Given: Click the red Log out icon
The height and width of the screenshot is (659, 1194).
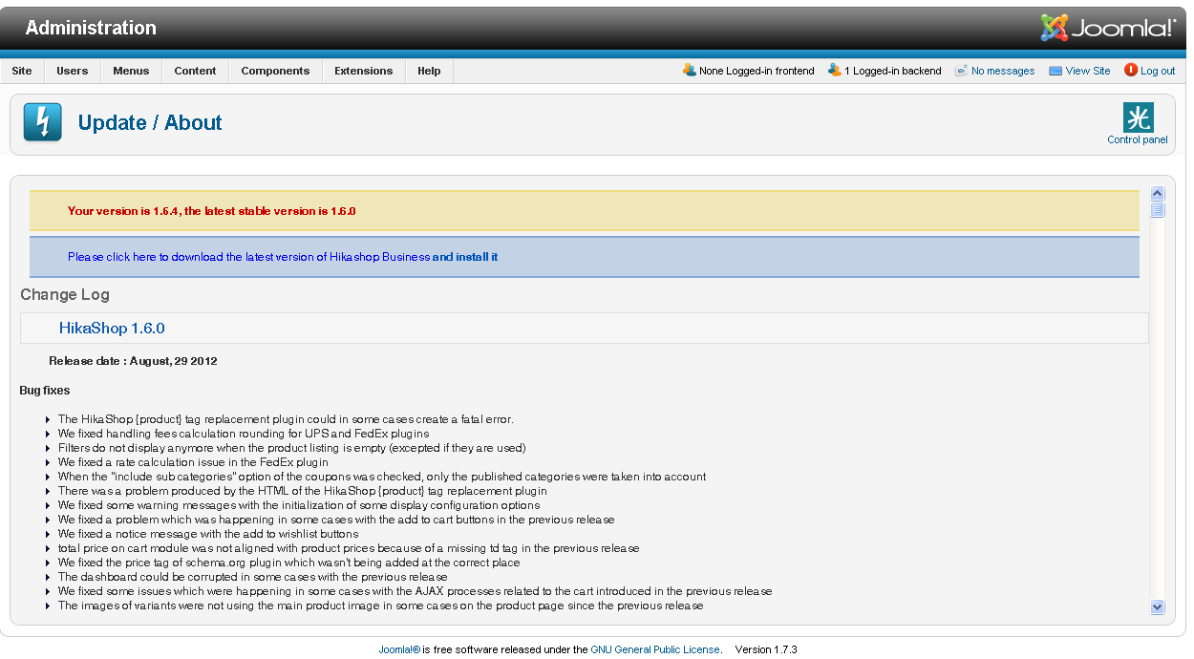Looking at the screenshot, I should [1131, 70].
